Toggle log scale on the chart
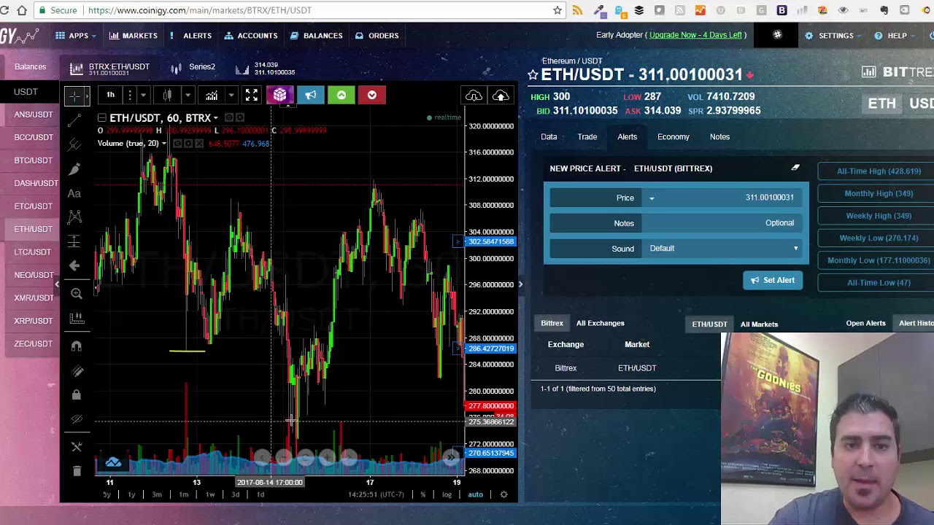 pos(447,494)
